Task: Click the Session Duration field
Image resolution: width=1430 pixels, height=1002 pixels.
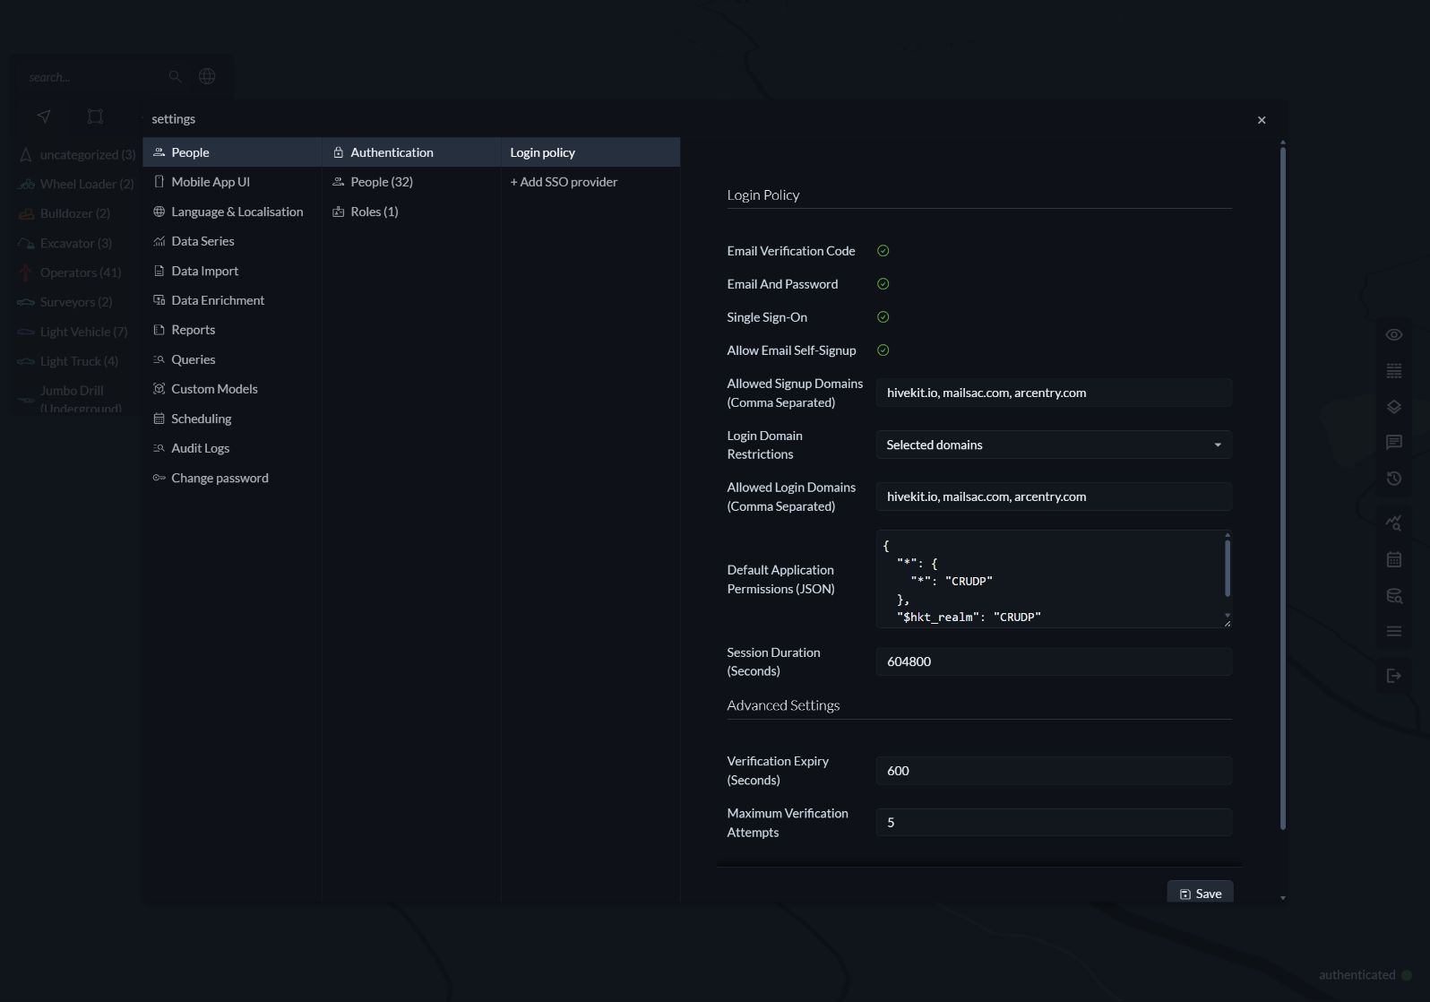Action: point(1054,661)
